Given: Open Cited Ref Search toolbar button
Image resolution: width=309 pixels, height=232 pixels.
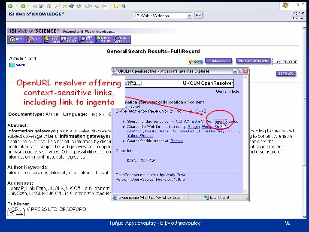Looking at the screenshot, I should tap(87, 39).
